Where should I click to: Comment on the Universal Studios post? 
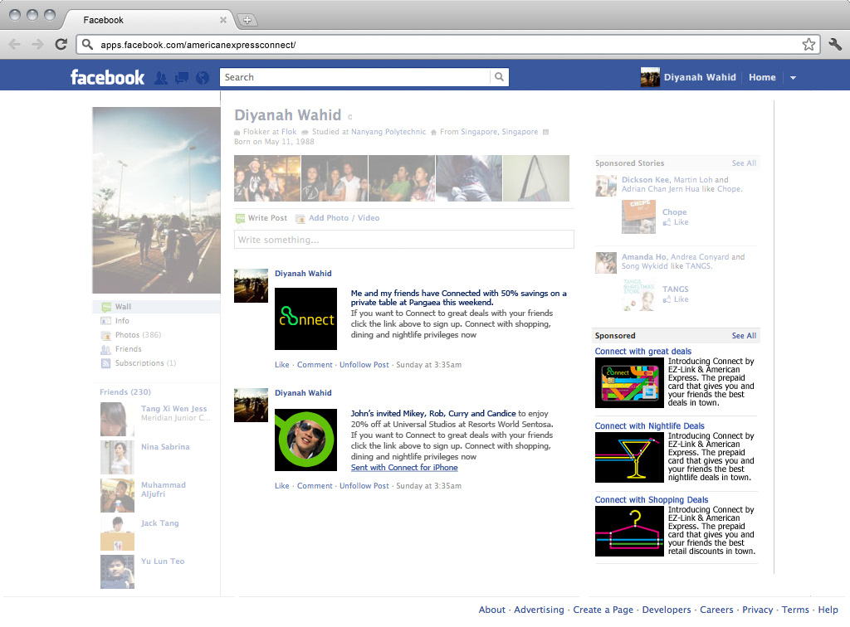(315, 486)
